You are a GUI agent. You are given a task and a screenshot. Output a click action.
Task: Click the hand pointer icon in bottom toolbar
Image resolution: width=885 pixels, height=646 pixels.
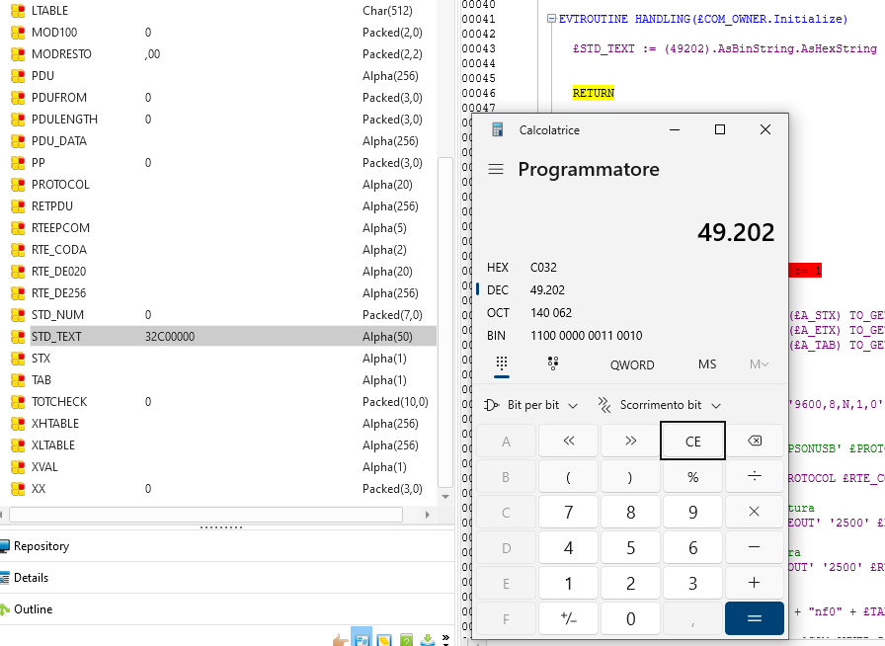coord(341,640)
